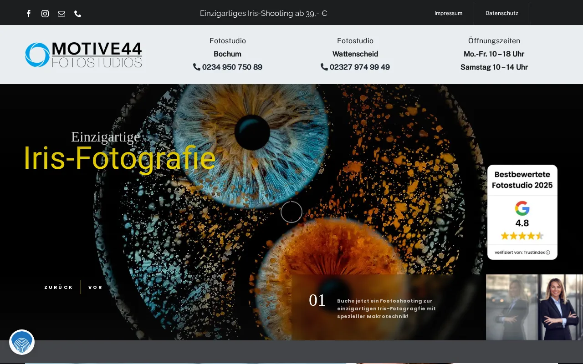Call Bochum studio number 0234 950 750 89
Viewport: 583px width, 364px height.
pos(228,67)
